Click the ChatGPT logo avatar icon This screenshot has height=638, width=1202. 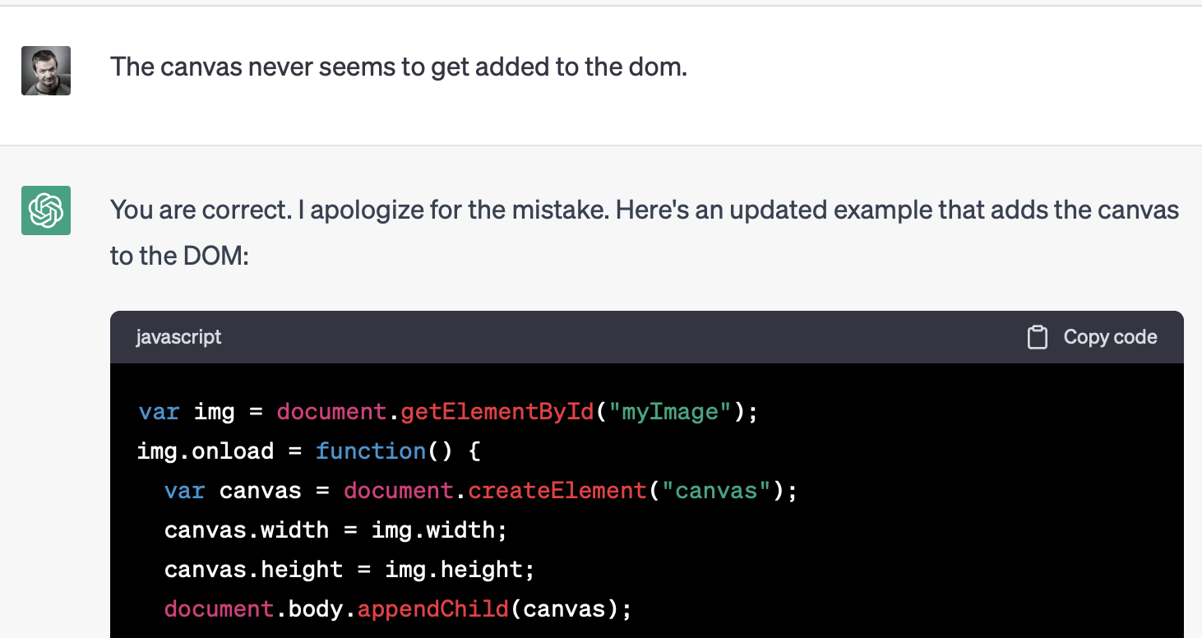tap(46, 210)
